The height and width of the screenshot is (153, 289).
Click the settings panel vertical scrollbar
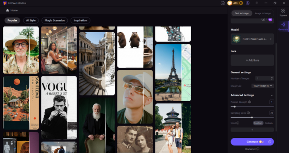[276, 87]
